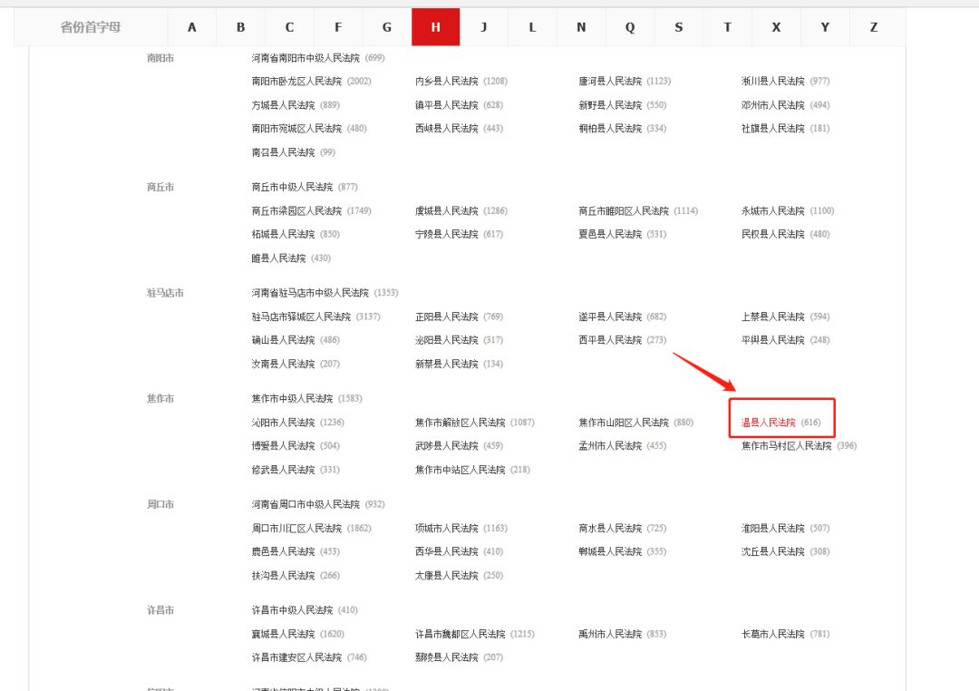Select the letter S province tab
This screenshot has height=691, width=979.
pos(679,27)
